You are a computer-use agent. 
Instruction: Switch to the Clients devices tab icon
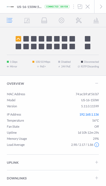click(x=27, y=20)
